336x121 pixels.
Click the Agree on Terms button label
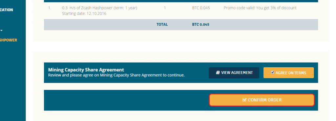291,73
